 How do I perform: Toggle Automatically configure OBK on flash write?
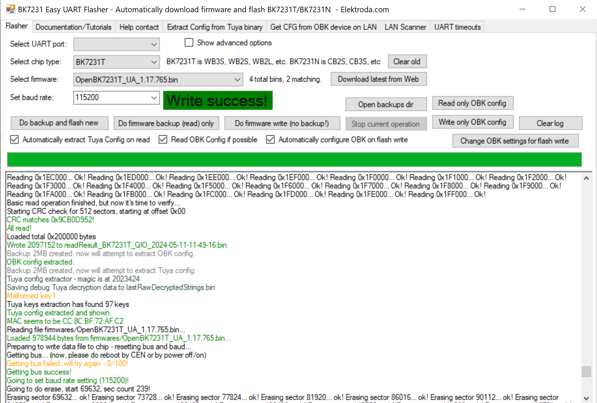271,140
